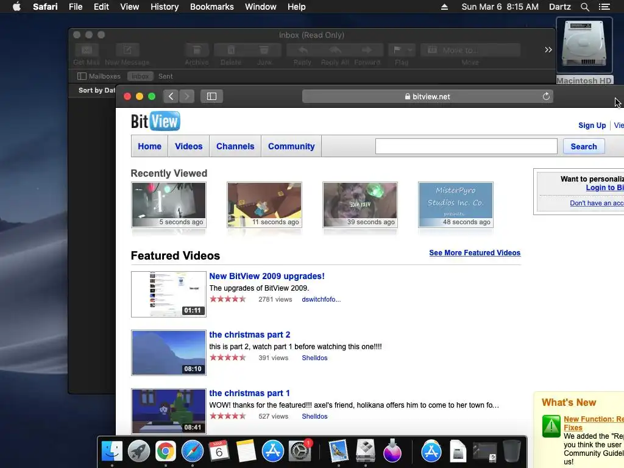Rate New BitView 2009 upgrades! with its stars

pos(228,299)
